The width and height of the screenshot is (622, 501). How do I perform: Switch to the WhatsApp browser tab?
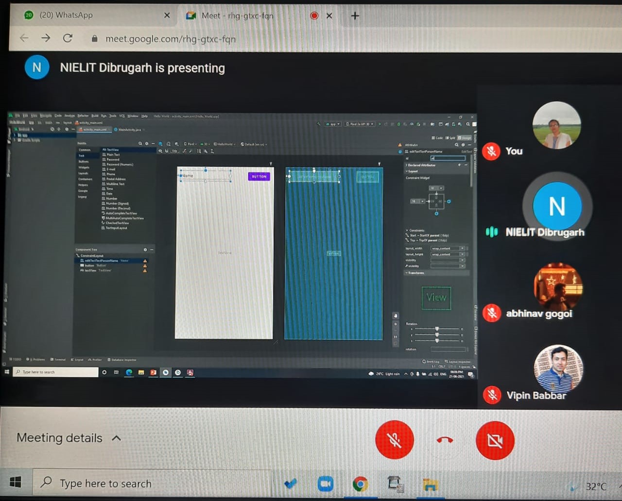tap(92, 16)
